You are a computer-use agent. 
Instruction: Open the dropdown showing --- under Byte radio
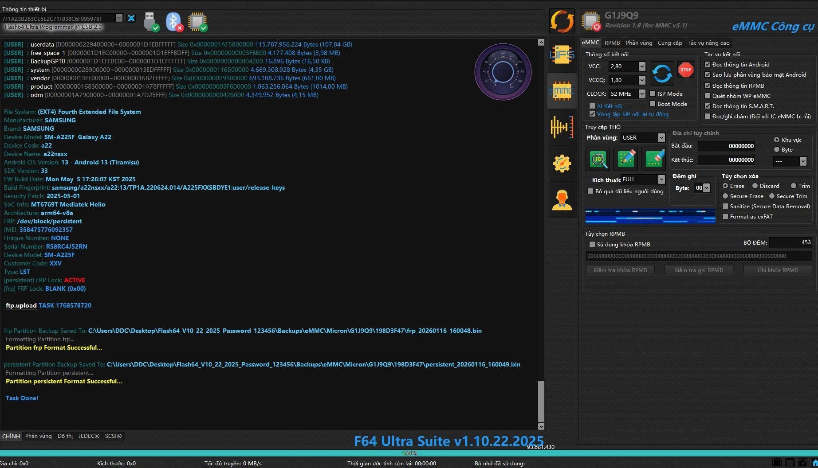[x=803, y=161]
